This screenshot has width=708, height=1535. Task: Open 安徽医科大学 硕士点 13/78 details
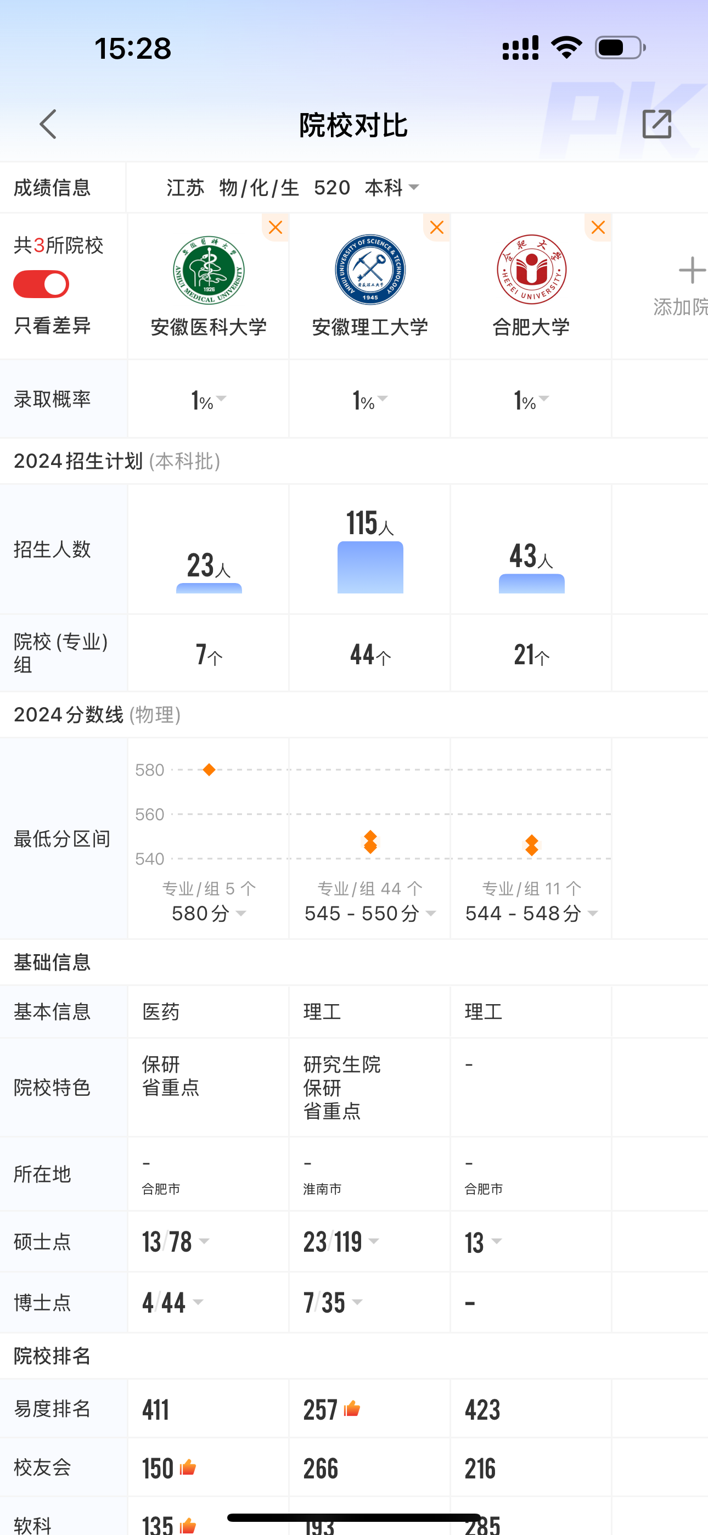click(176, 1242)
